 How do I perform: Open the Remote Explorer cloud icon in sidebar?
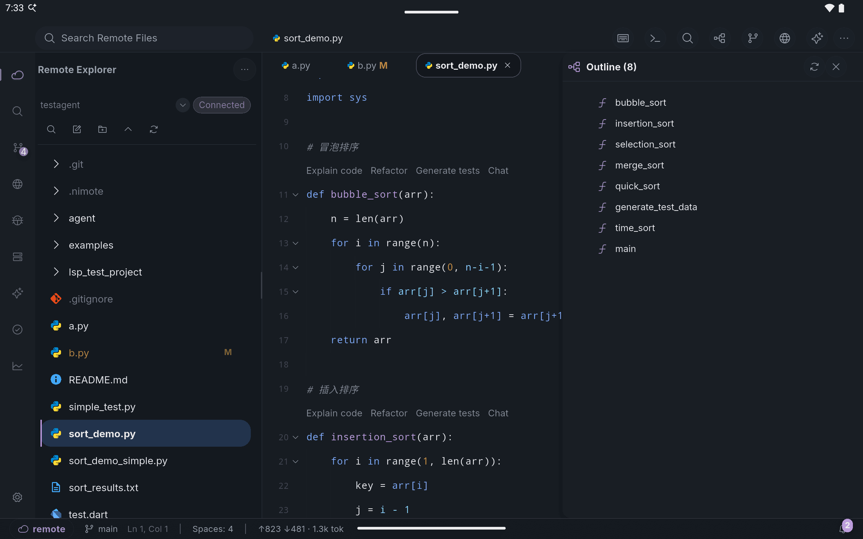18,75
